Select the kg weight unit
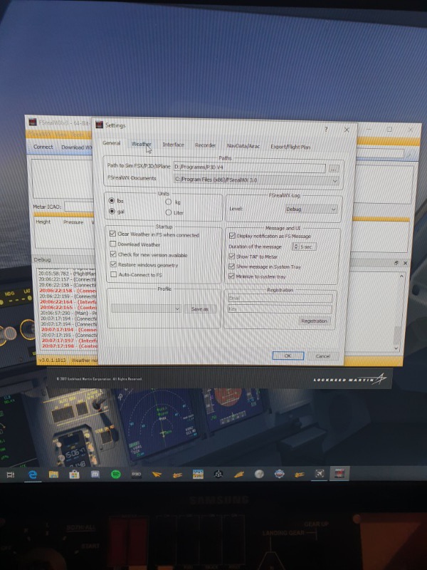The width and height of the screenshot is (427, 570). coord(168,202)
